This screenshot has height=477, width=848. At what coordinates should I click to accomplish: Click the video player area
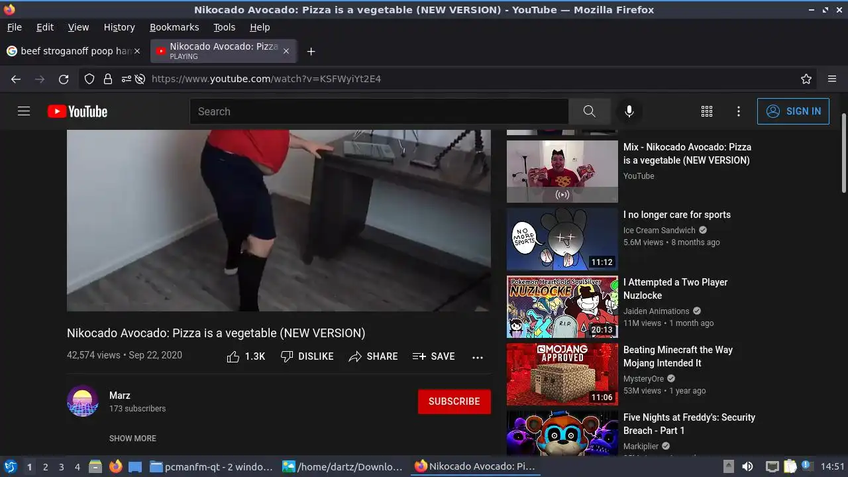click(x=279, y=220)
